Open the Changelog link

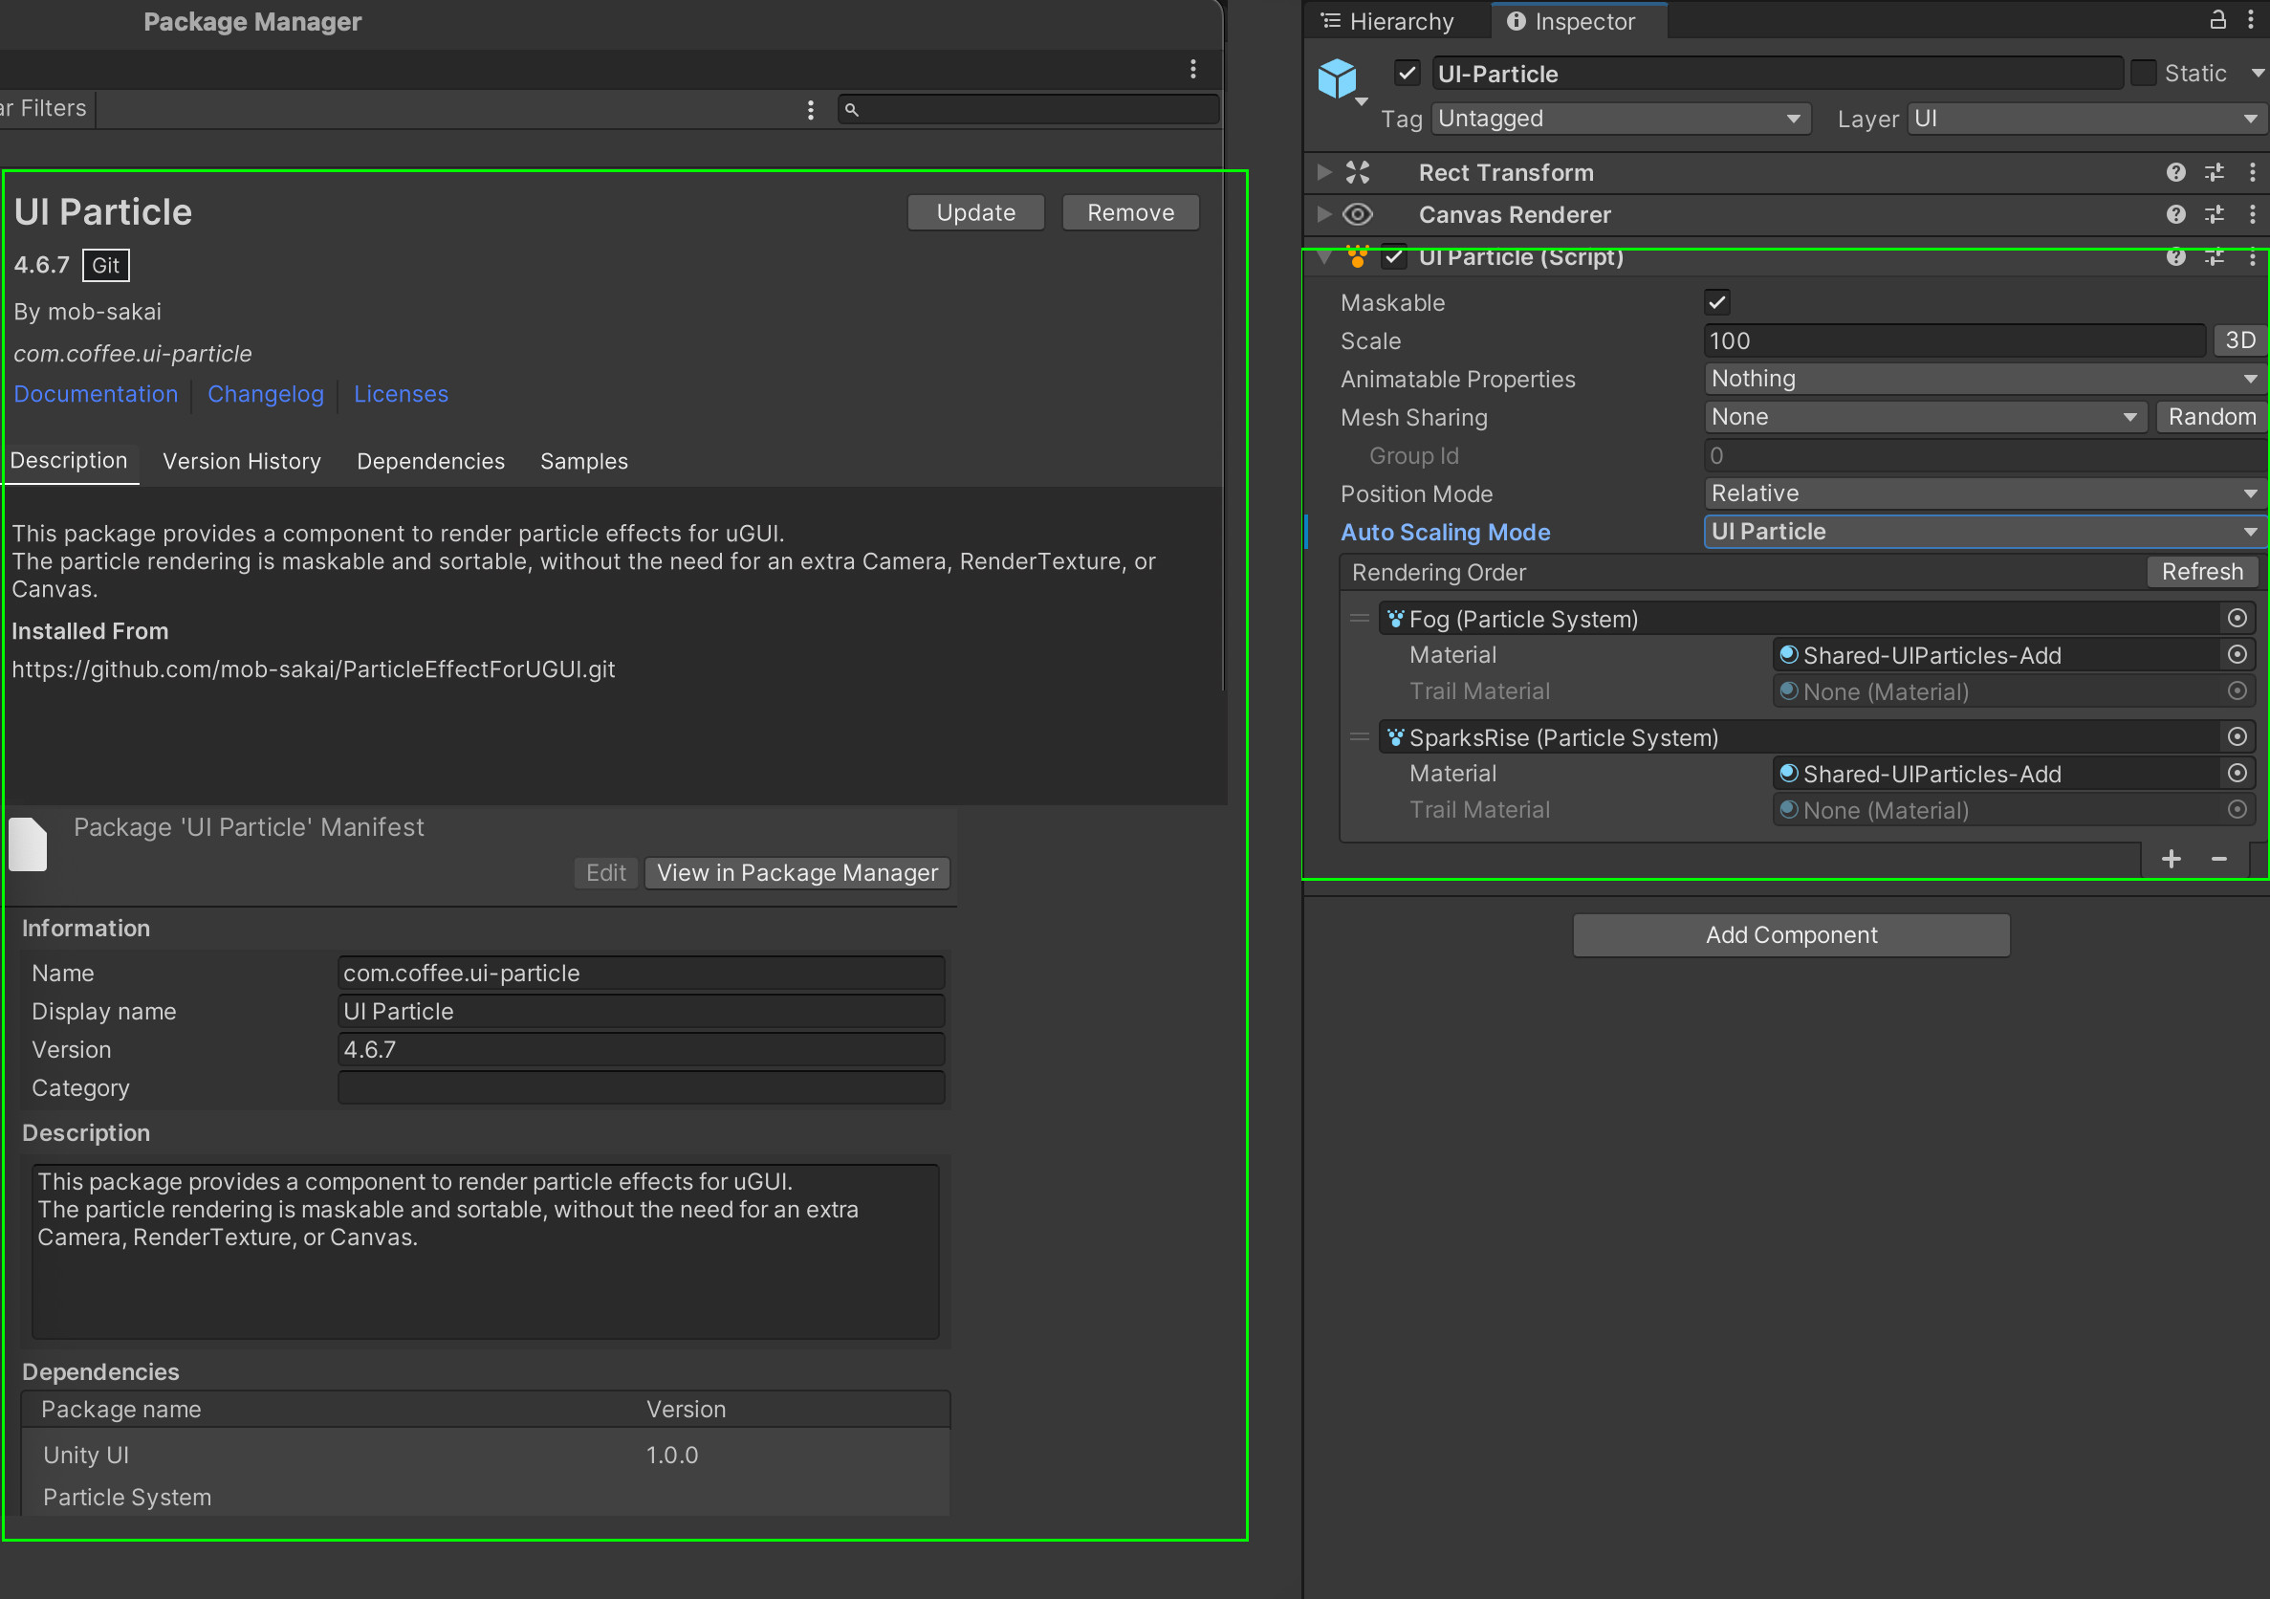[x=265, y=394]
